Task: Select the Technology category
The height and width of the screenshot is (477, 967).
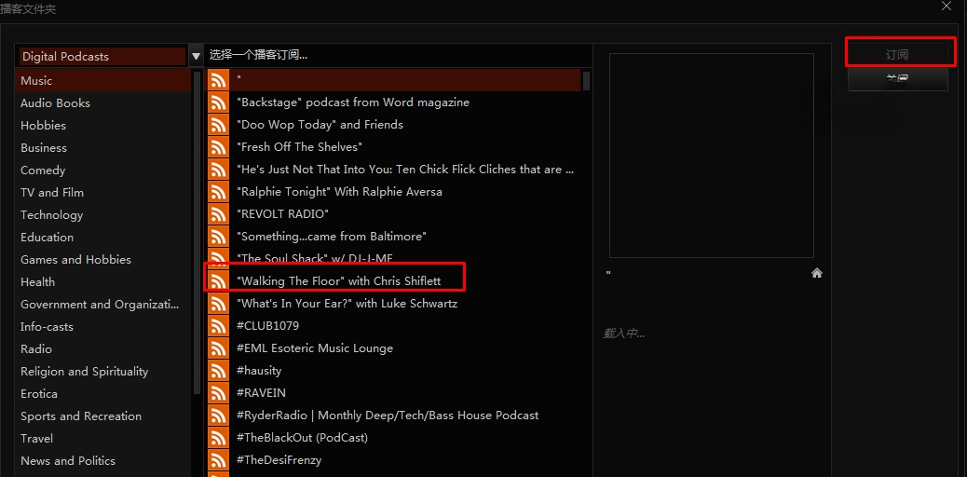Action: click(x=103, y=214)
